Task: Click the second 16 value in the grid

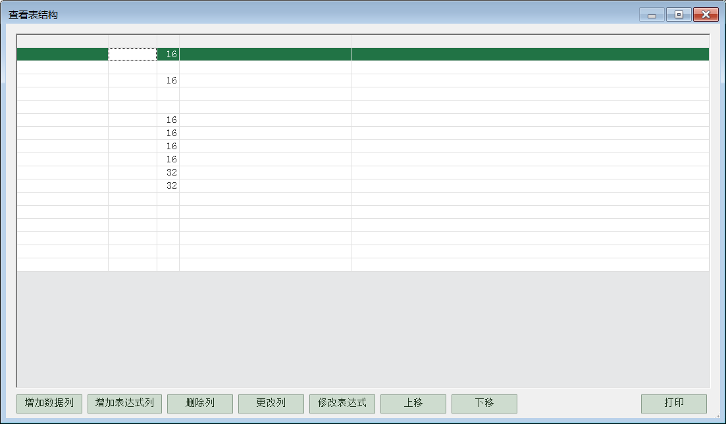Action: click(169, 81)
